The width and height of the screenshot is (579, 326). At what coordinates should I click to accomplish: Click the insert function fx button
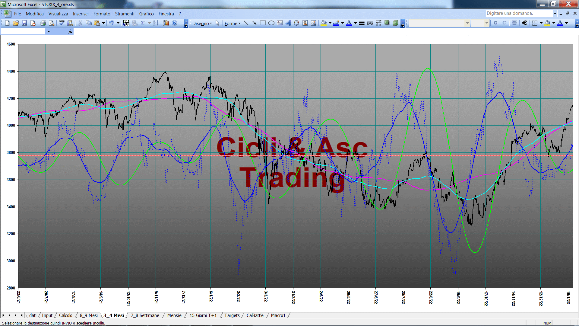[70, 31]
